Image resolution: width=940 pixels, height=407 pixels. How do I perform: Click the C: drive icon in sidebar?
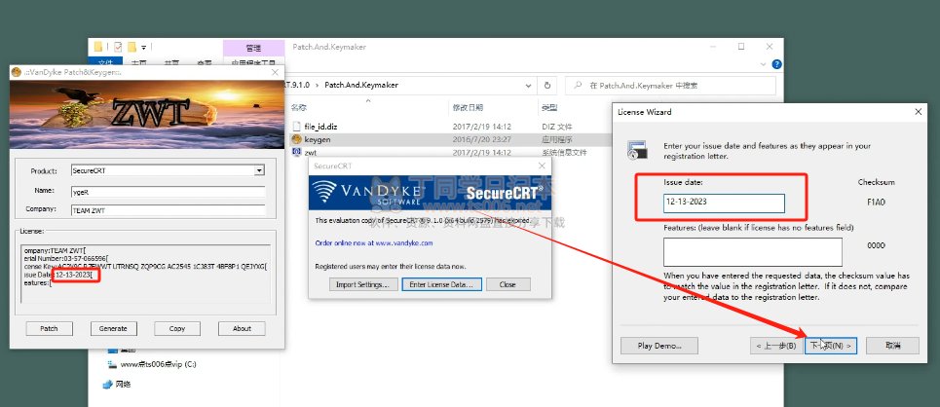pos(111,364)
